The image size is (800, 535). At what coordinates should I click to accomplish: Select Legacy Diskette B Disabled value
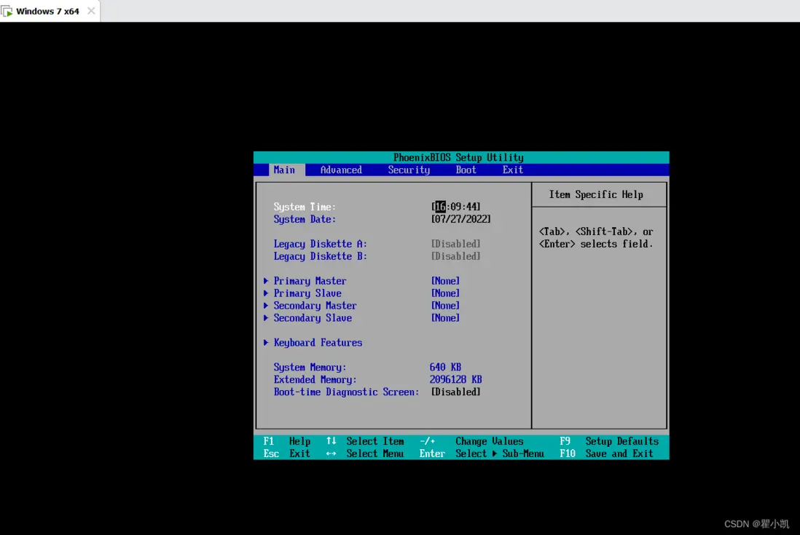(455, 255)
